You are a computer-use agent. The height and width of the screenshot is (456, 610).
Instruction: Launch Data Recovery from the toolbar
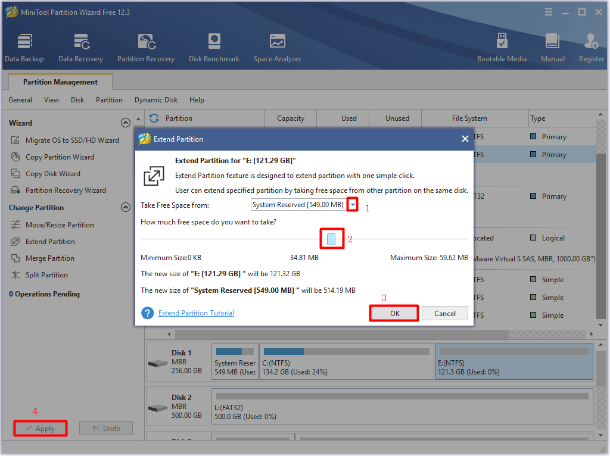pos(80,48)
